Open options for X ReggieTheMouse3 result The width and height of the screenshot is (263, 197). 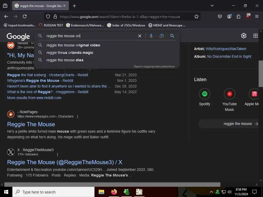coord(58,155)
